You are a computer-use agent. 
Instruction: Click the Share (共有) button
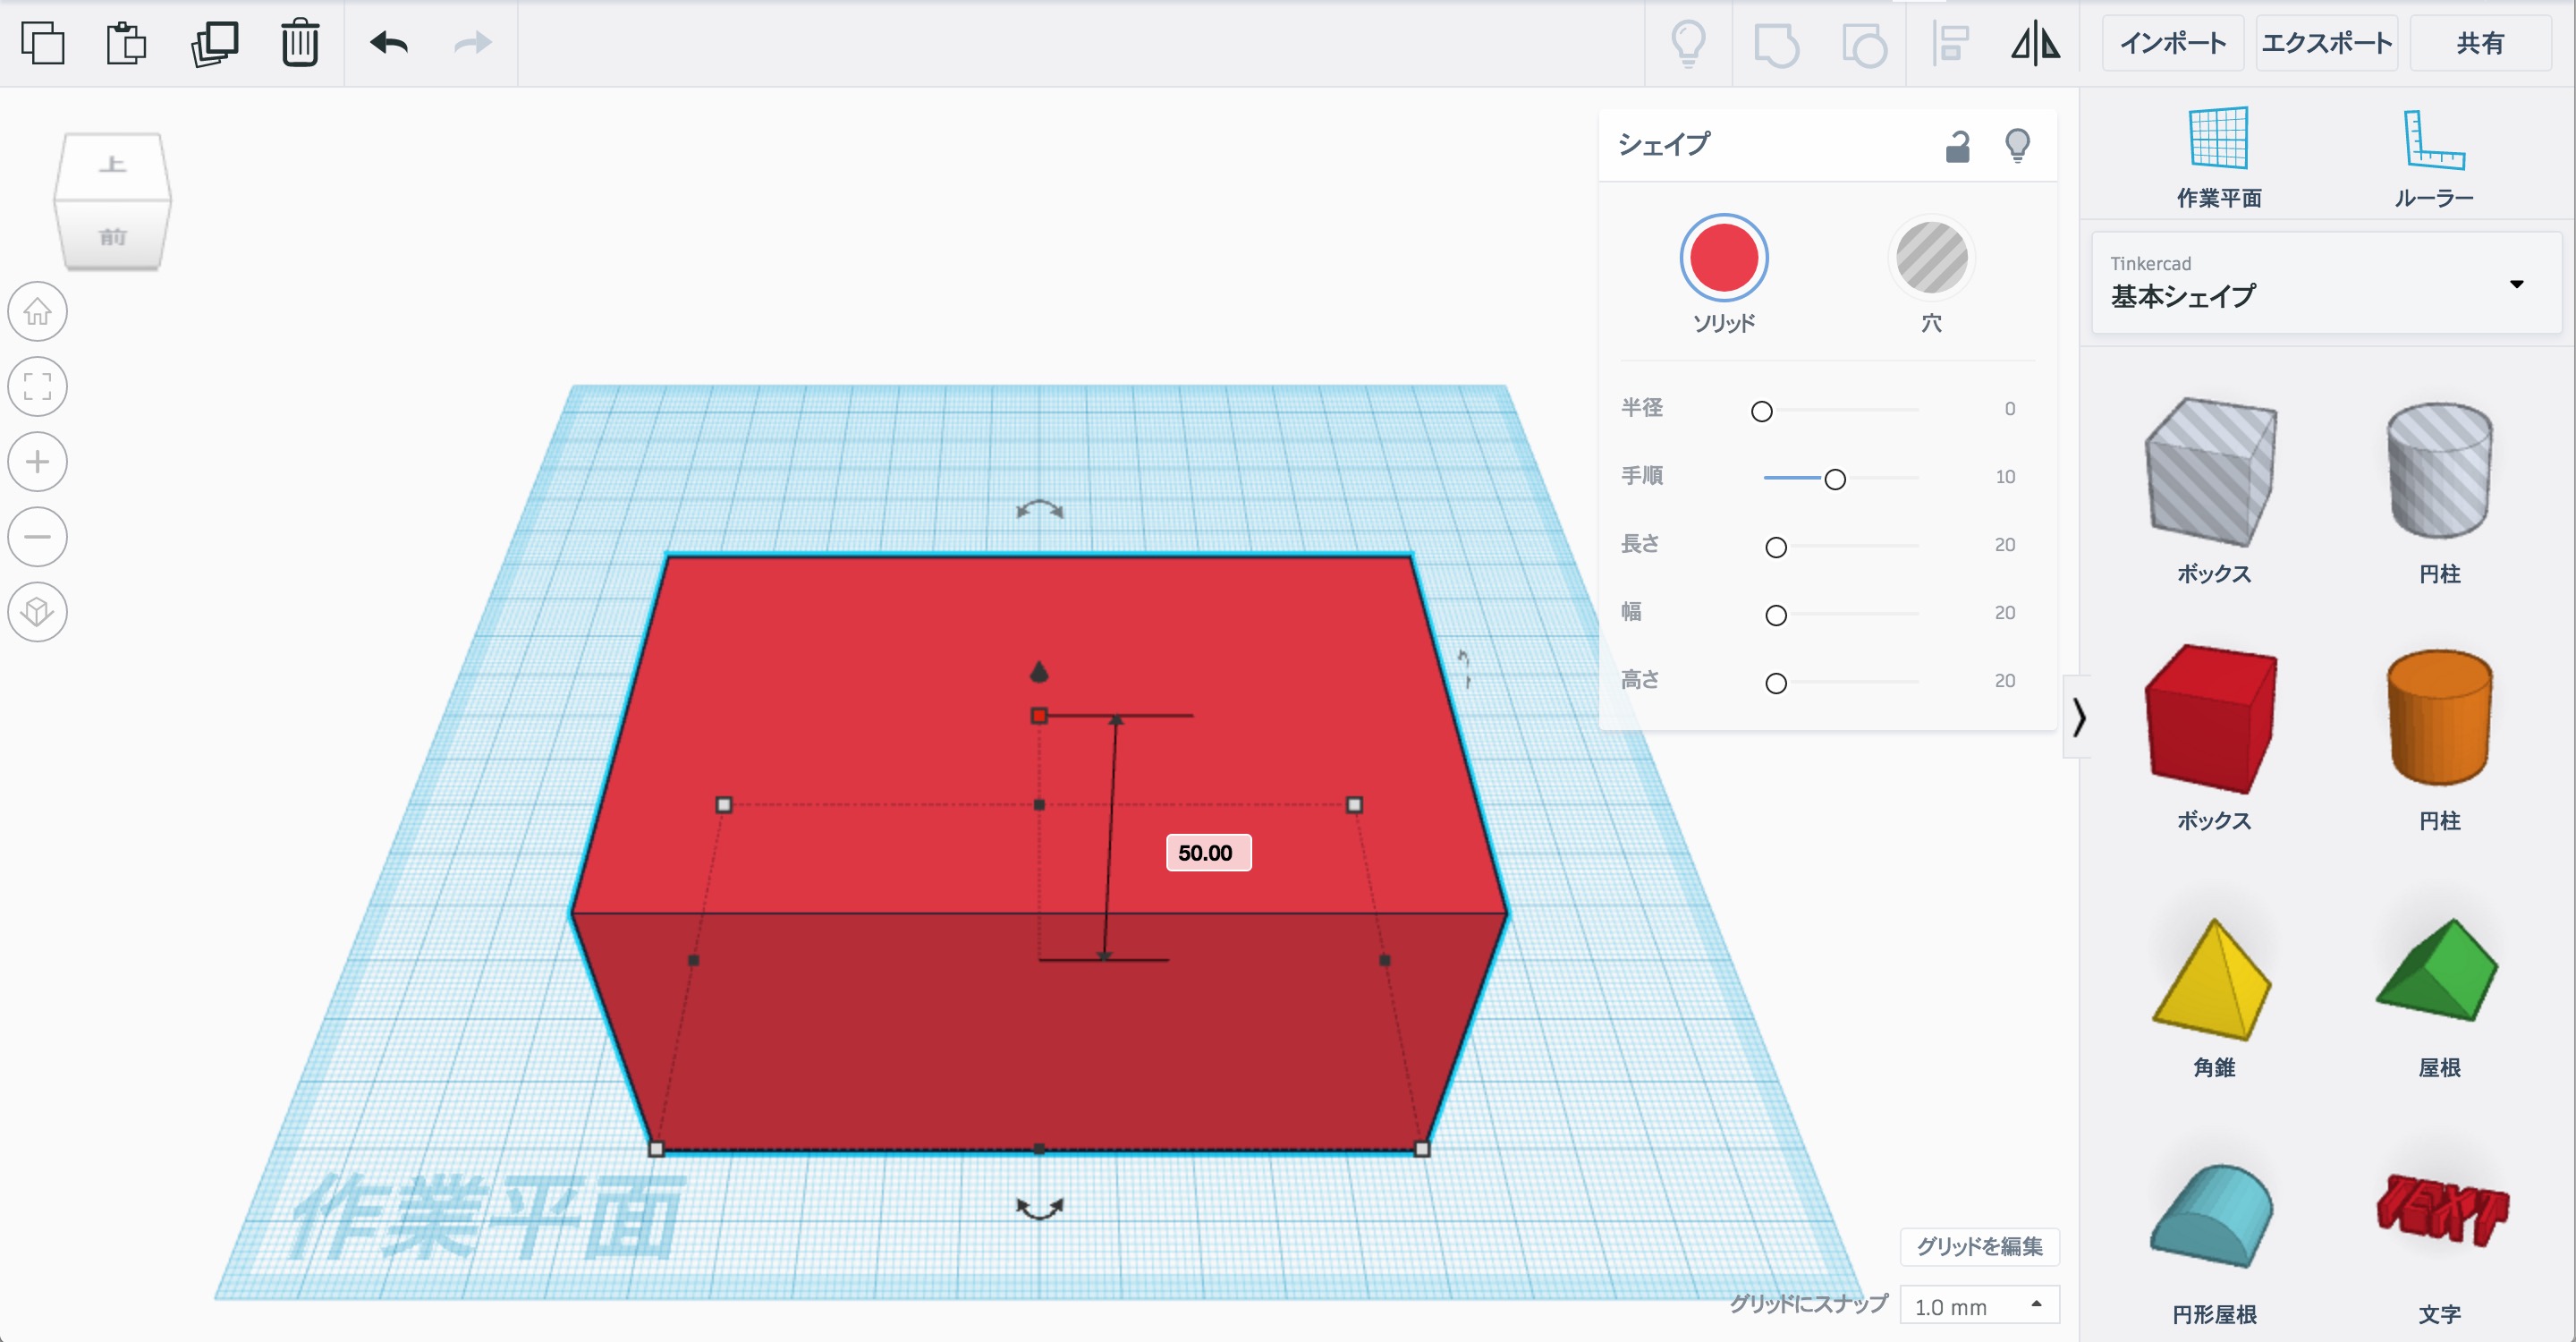(2479, 43)
